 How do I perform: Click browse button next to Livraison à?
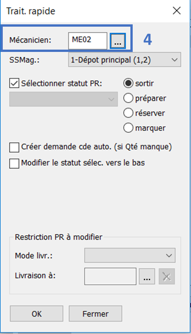(147, 277)
